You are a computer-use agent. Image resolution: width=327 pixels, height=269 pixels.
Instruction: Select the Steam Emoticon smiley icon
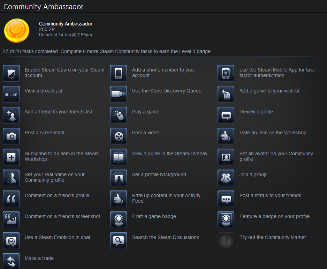coord(11,241)
